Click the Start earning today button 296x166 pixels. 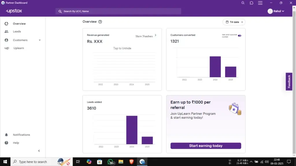click(206, 146)
